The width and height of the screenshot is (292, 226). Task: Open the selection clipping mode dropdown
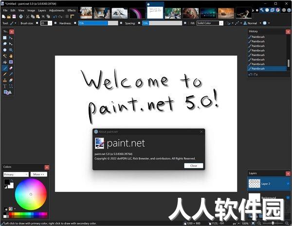coord(266,23)
